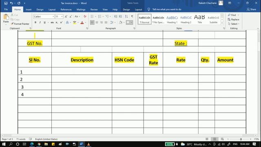Image resolution: width=261 pixels, height=147 pixels.
Task: Click the Share button
Action: coord(251,9)
